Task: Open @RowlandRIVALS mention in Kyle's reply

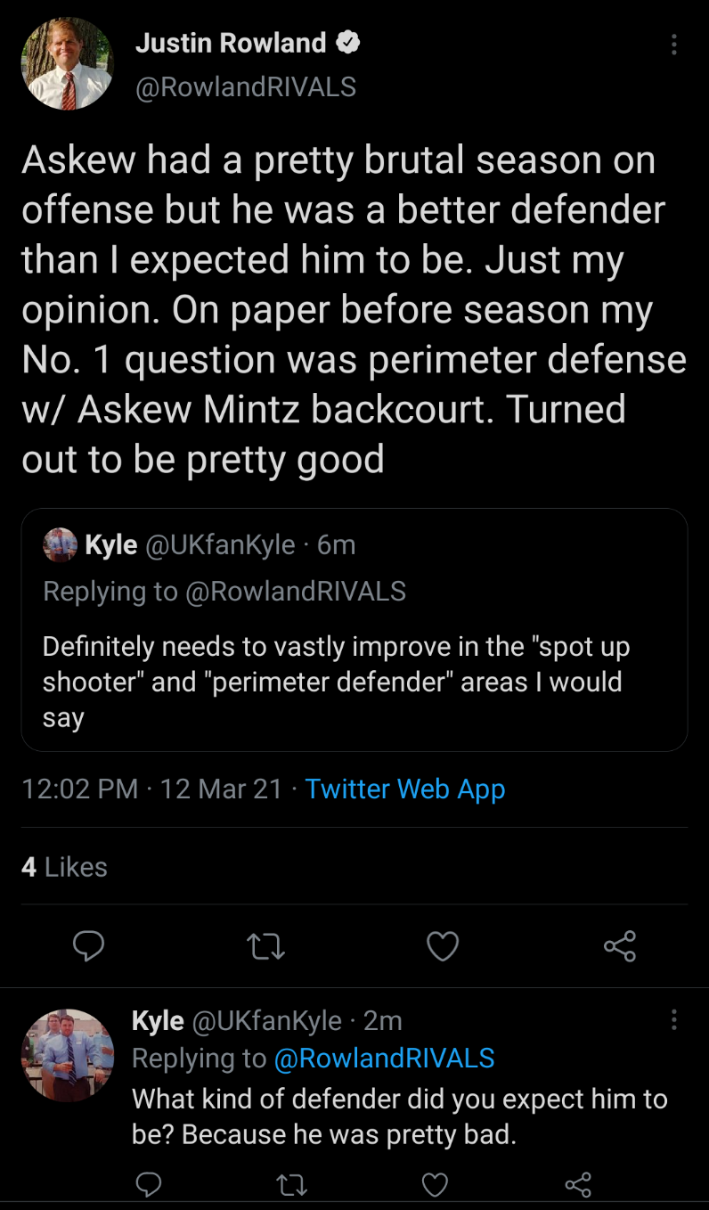Action: (x=384, y=1058)
